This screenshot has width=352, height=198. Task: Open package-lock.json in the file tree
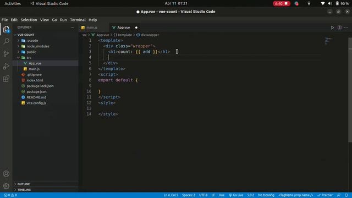click(40, 86)
